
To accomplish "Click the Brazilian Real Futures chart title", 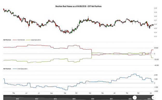I will pyautogui.click(x=79, y=6).
